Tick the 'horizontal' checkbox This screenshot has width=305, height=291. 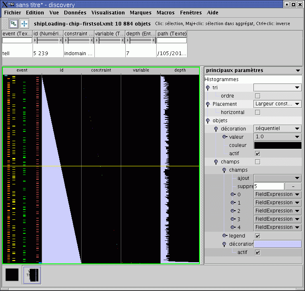tap(258, 112)
